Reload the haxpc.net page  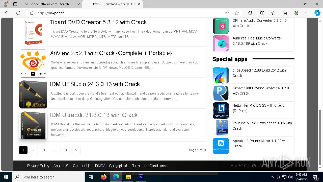click(x=18, y=13)
